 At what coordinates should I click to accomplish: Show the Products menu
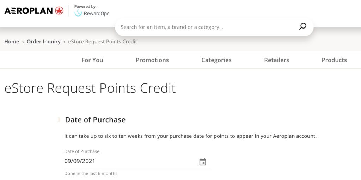click(x=334, y=60)
